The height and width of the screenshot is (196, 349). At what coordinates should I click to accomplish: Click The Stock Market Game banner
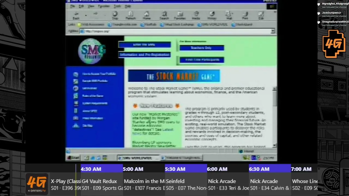point(174,76)
